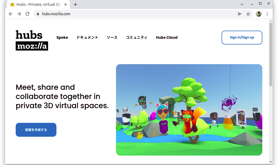Open a new tab with the plus button
The height and width of the screenshot is (165, 278).
coord(76,4)
